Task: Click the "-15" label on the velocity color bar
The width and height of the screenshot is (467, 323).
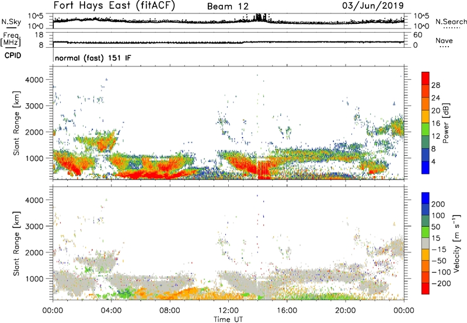Action: click(x=439, y=250)
